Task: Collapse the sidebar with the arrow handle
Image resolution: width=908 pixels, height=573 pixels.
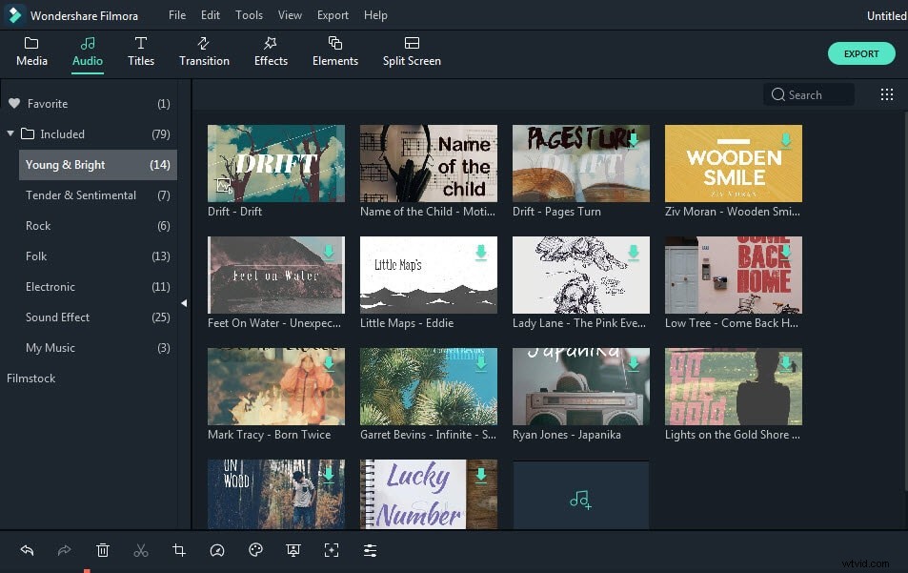Action: pyautogui.click(x=184, y=303)
